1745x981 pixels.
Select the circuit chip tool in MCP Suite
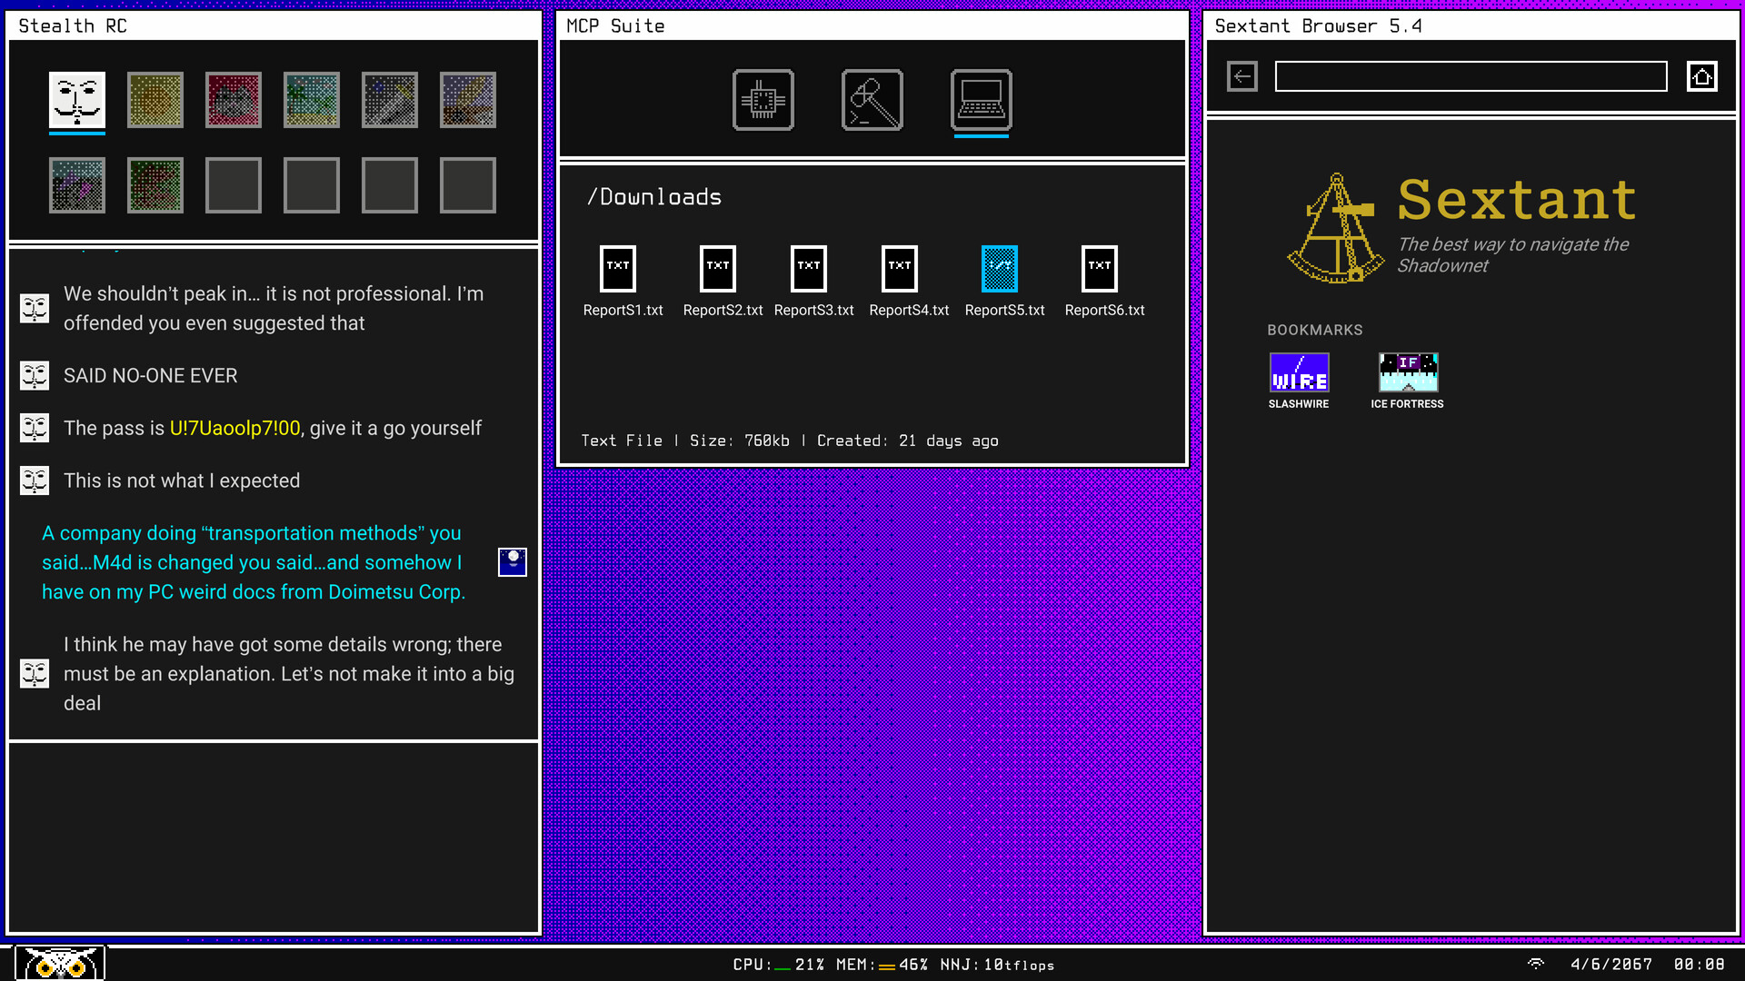763,100
